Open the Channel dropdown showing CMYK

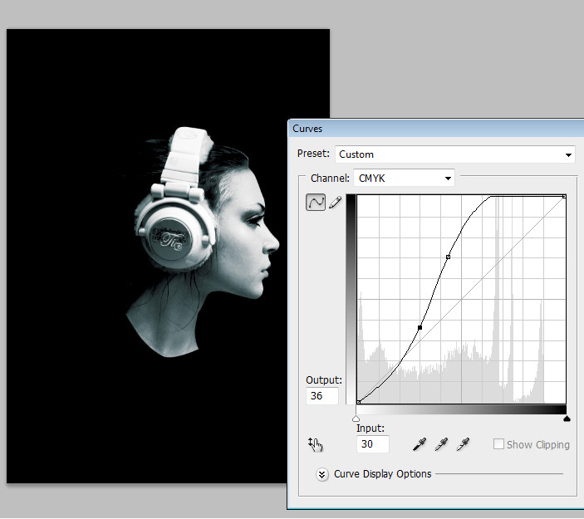[x=404, y=178]
